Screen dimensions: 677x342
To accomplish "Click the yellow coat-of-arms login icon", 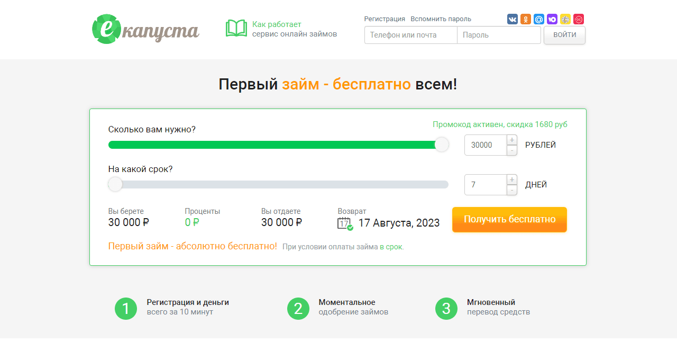I will point(565,19).
